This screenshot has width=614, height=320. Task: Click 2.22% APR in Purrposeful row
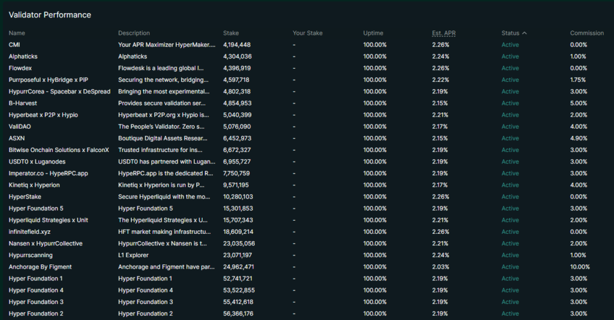(441, 80)
